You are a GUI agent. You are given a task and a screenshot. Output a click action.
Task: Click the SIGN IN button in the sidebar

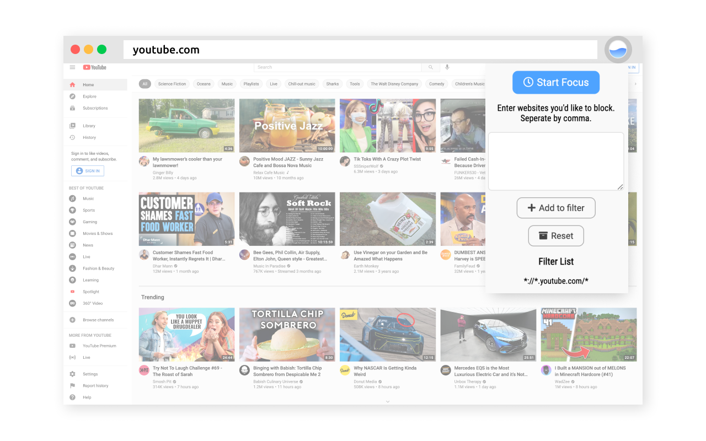click(87, 170)
